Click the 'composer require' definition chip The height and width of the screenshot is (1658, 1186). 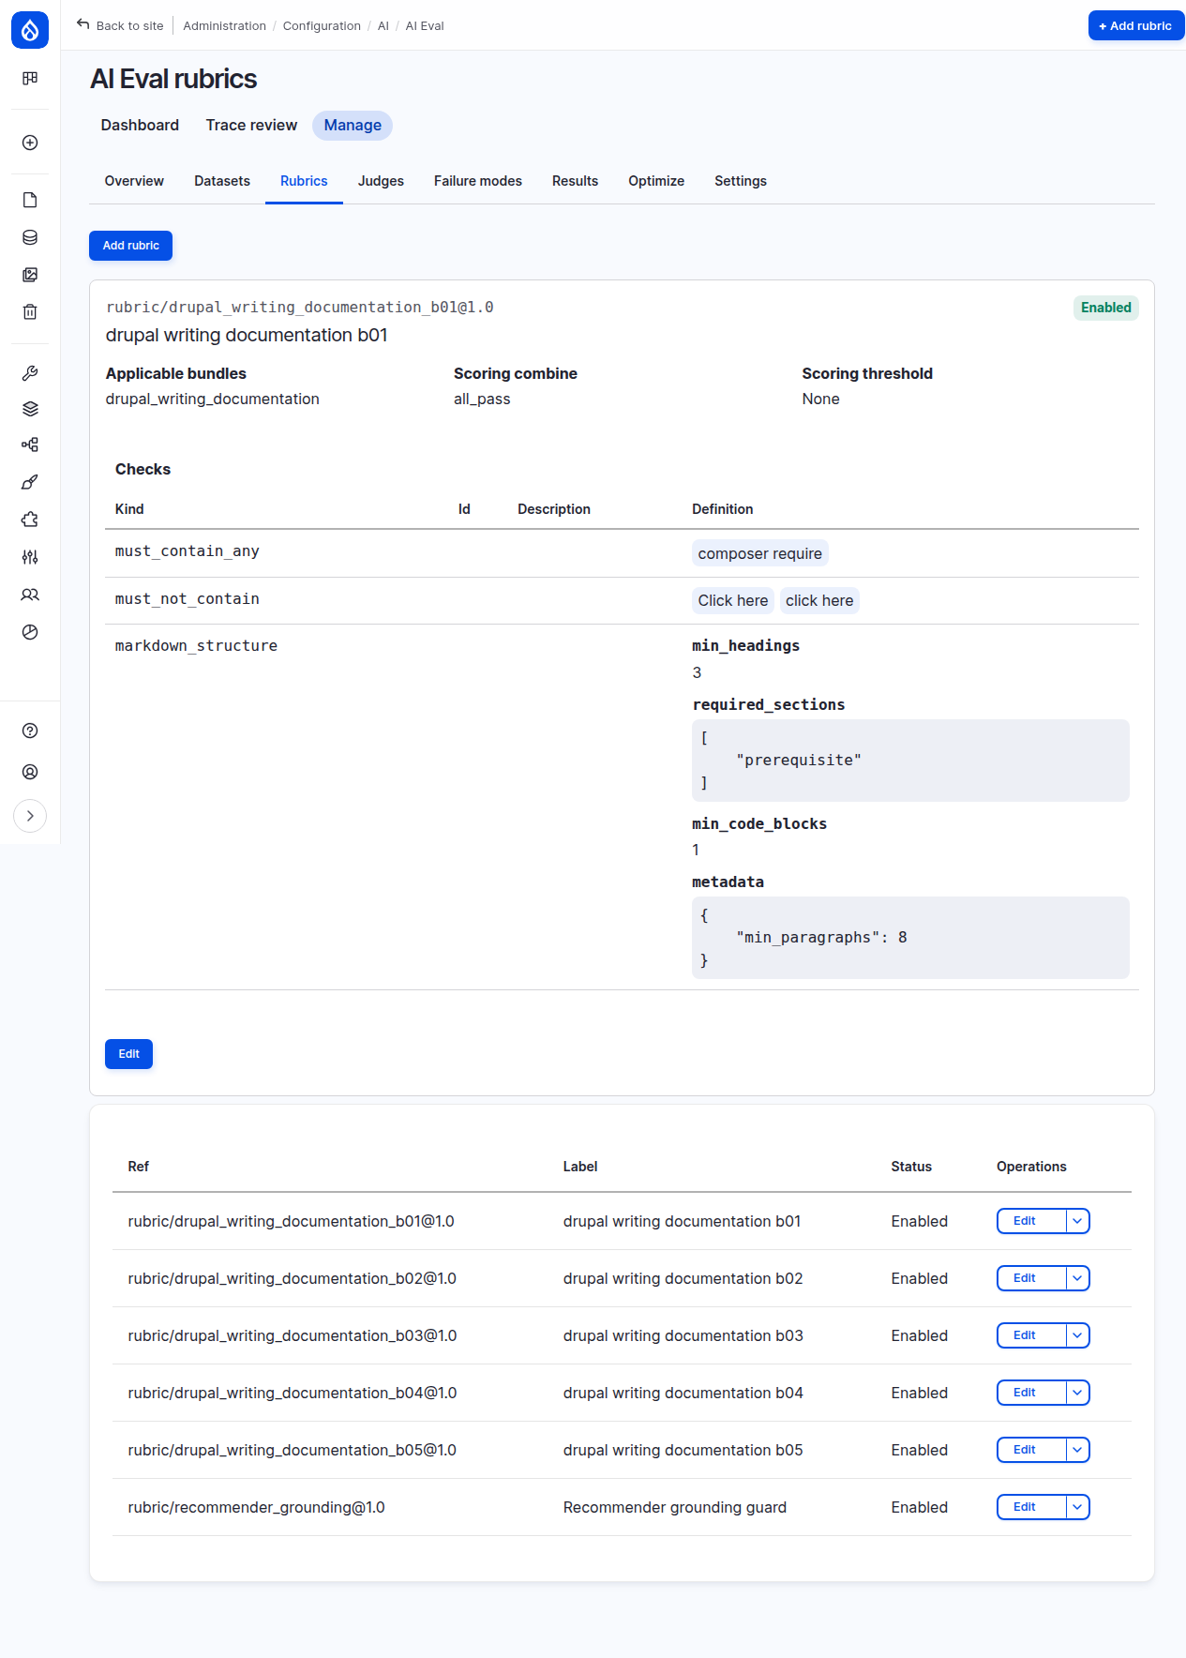coord(759,553)
